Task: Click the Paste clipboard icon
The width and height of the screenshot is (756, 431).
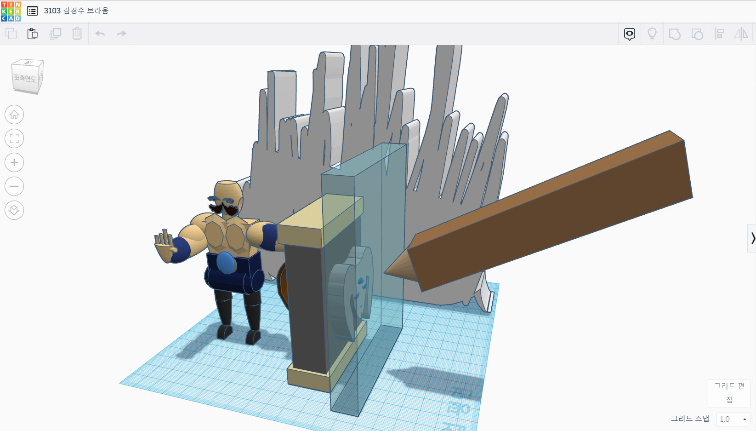Action: point(33,34)
